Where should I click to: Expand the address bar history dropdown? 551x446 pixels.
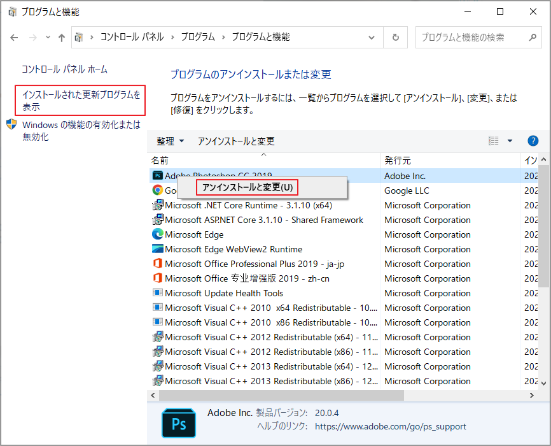(x=372, y=38)
